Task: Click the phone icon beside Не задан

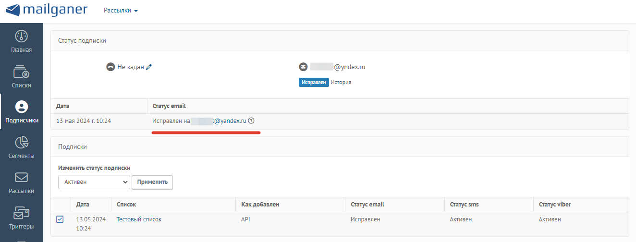Action: [110, 67]
